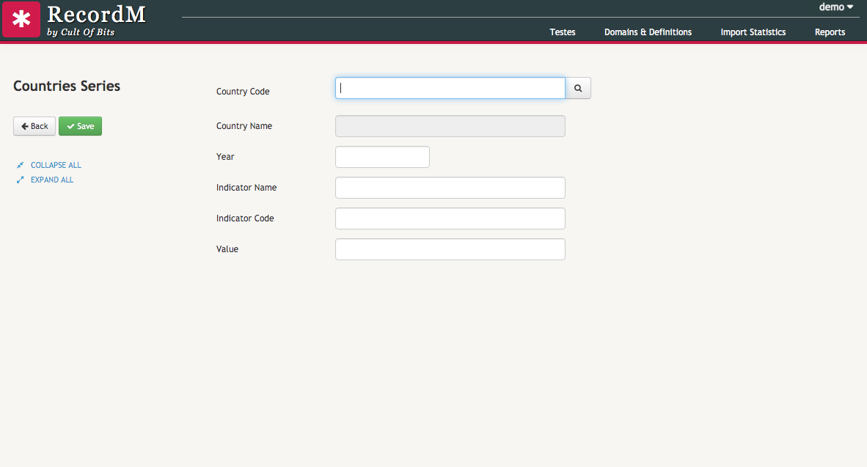
Task: Go to Import Statistics
Action: point(753,32)
